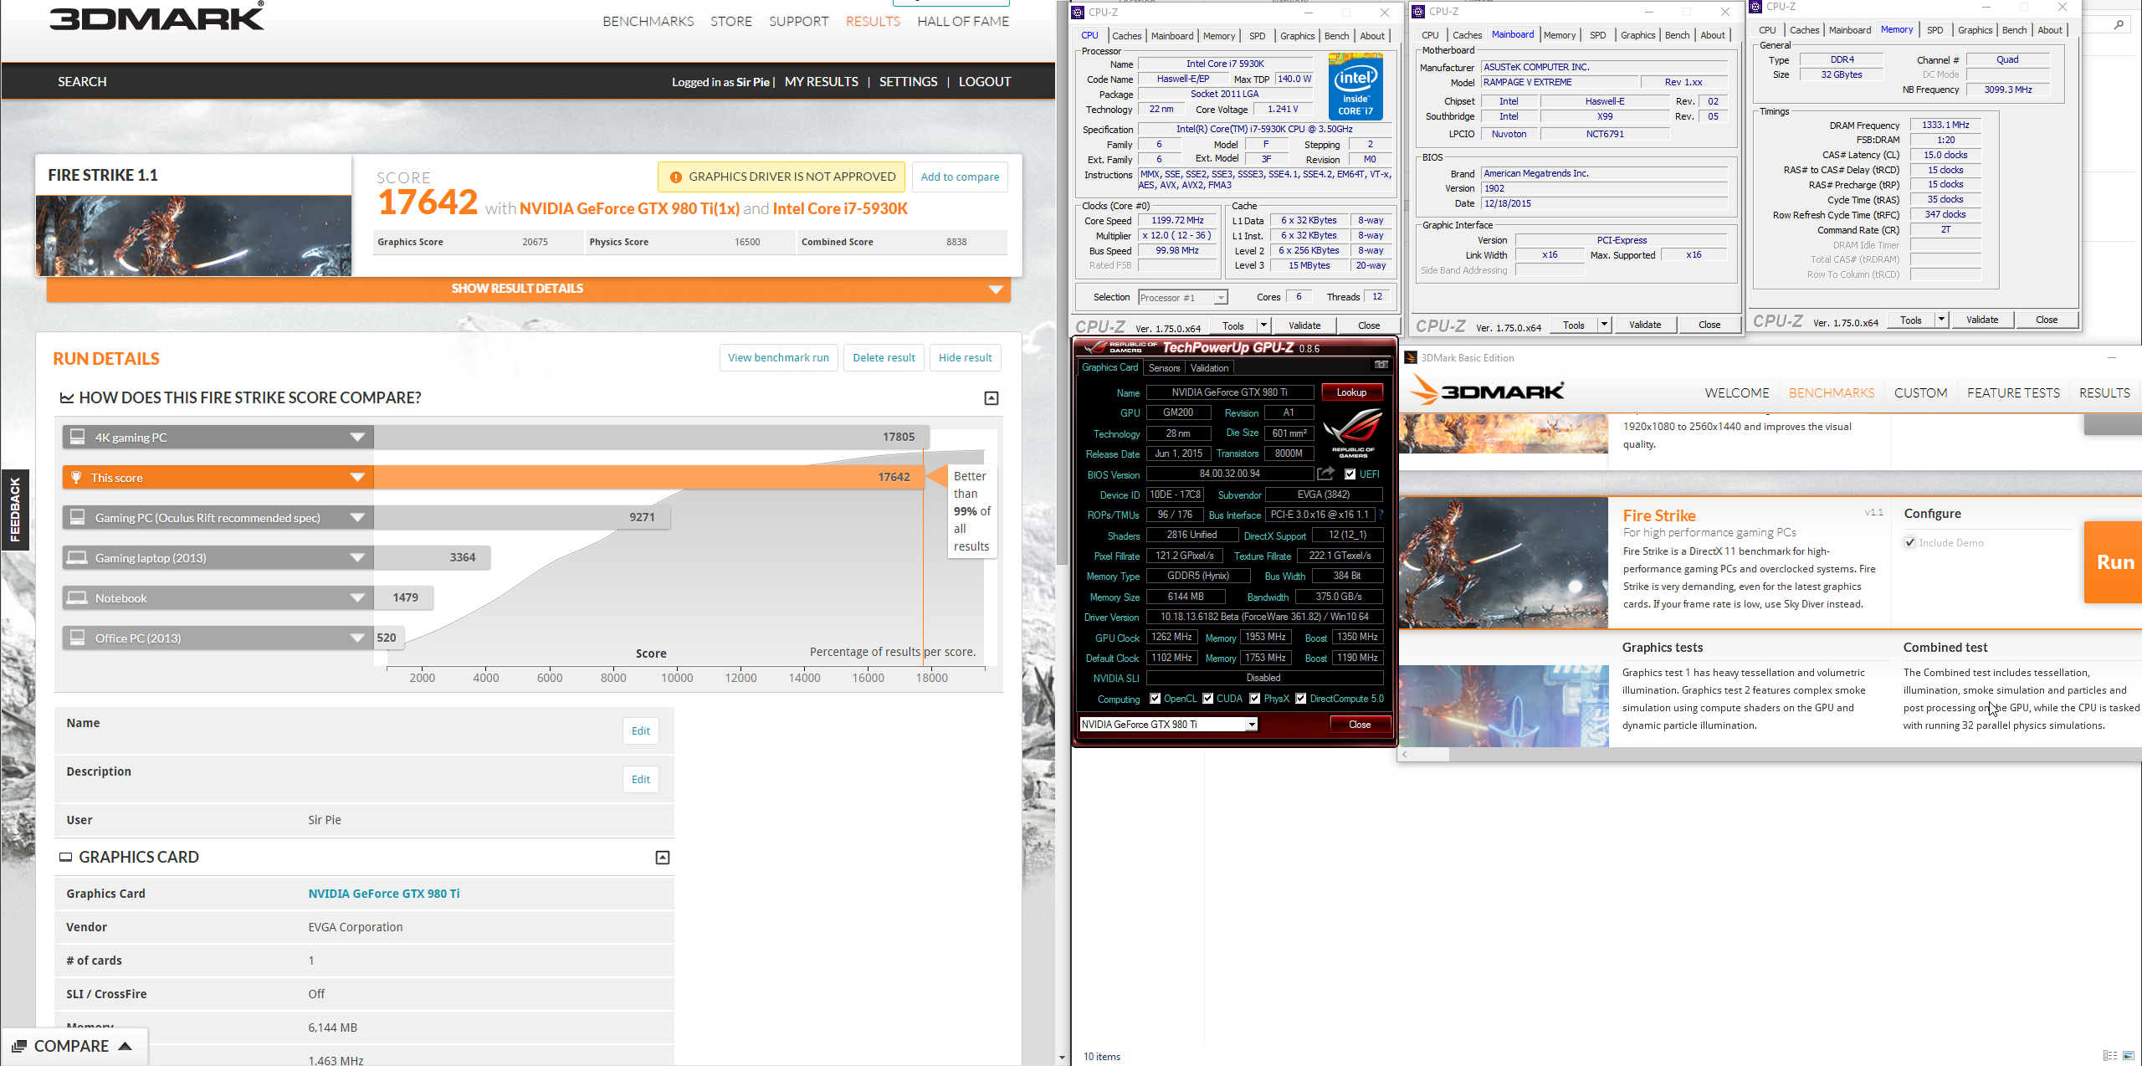Click Add to compare button

click(x=960, y=177)
